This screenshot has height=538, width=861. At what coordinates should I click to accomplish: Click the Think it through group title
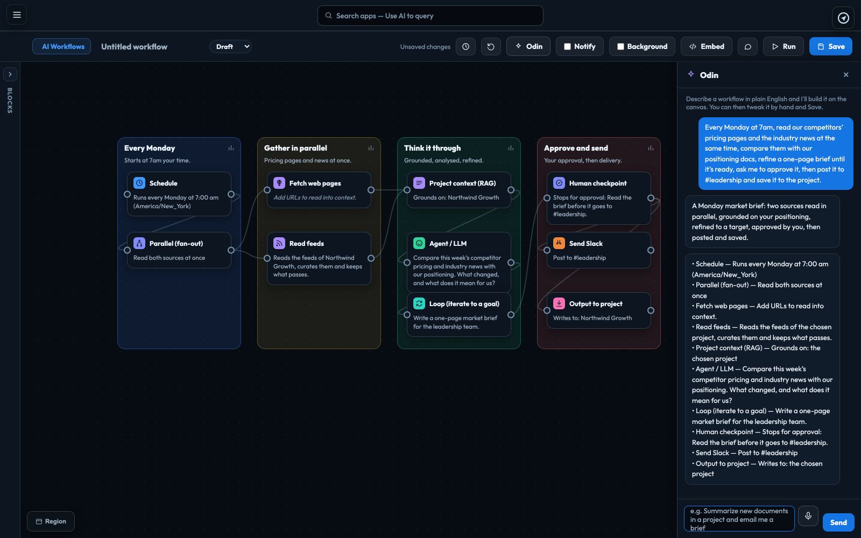tap(432, 148)
